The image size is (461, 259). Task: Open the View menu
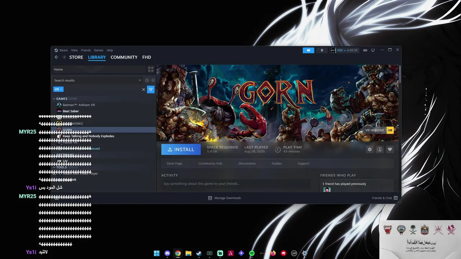tap(74, 50)
